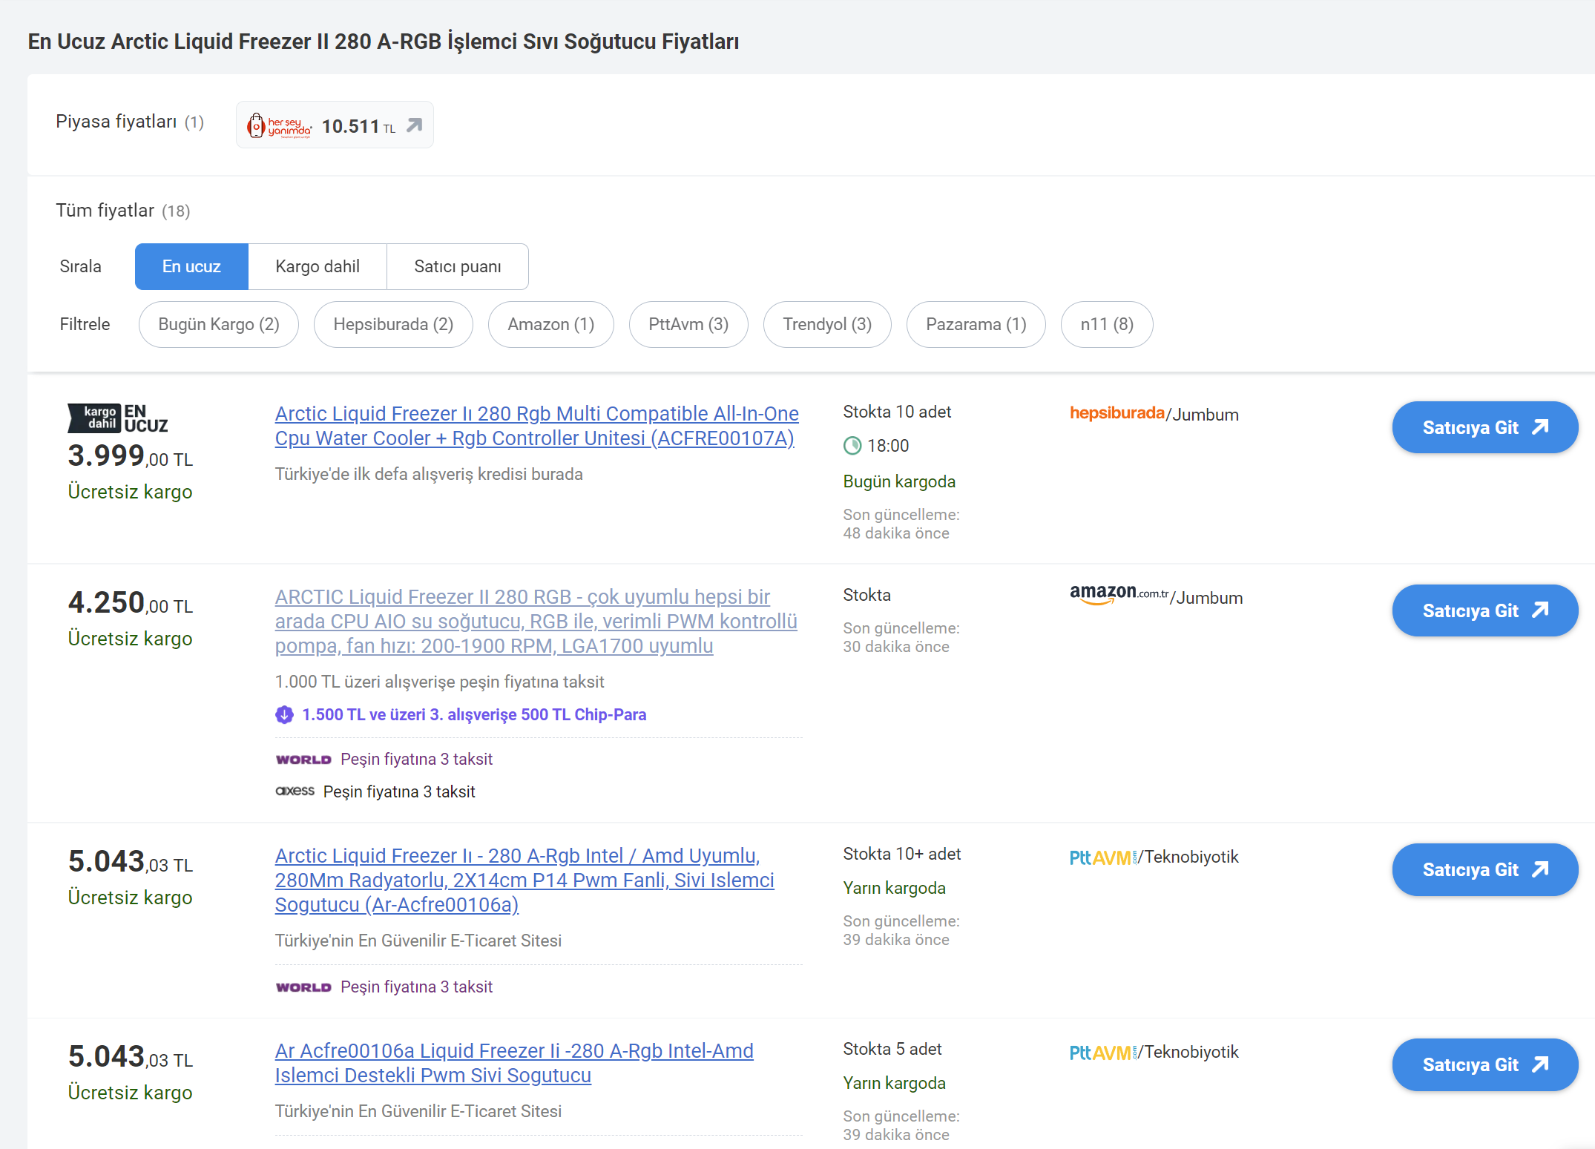Toggle the PttAvm (3) filter chip

click(x=688, y=324)
